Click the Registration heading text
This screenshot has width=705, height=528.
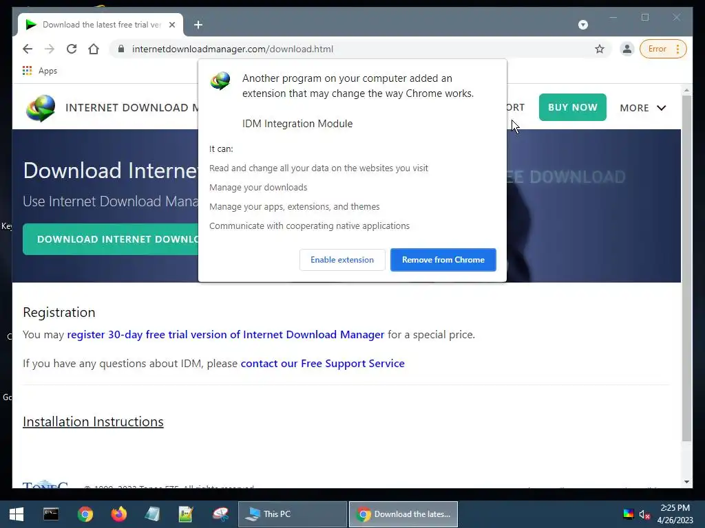[x=59, y=312]
